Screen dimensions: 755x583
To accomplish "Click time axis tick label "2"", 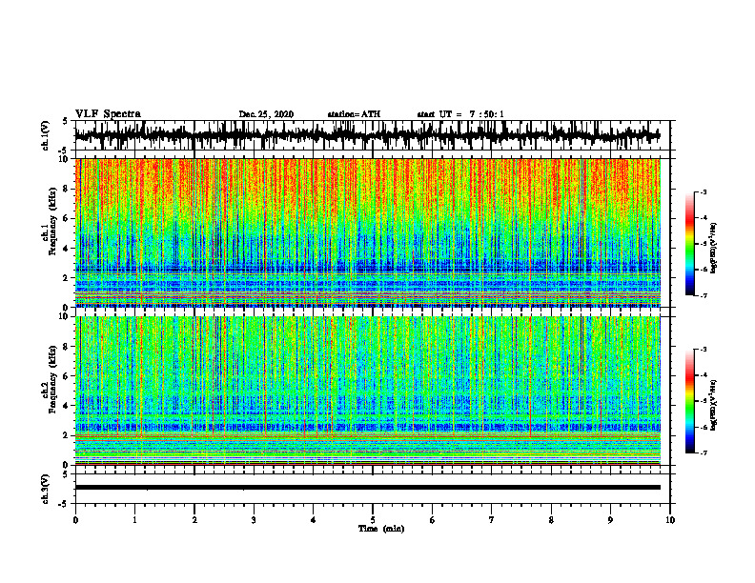I will click(x=194, y=520).
